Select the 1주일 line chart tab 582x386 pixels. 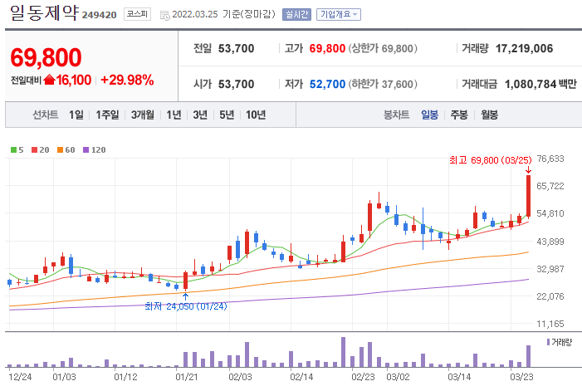point(107,115)
